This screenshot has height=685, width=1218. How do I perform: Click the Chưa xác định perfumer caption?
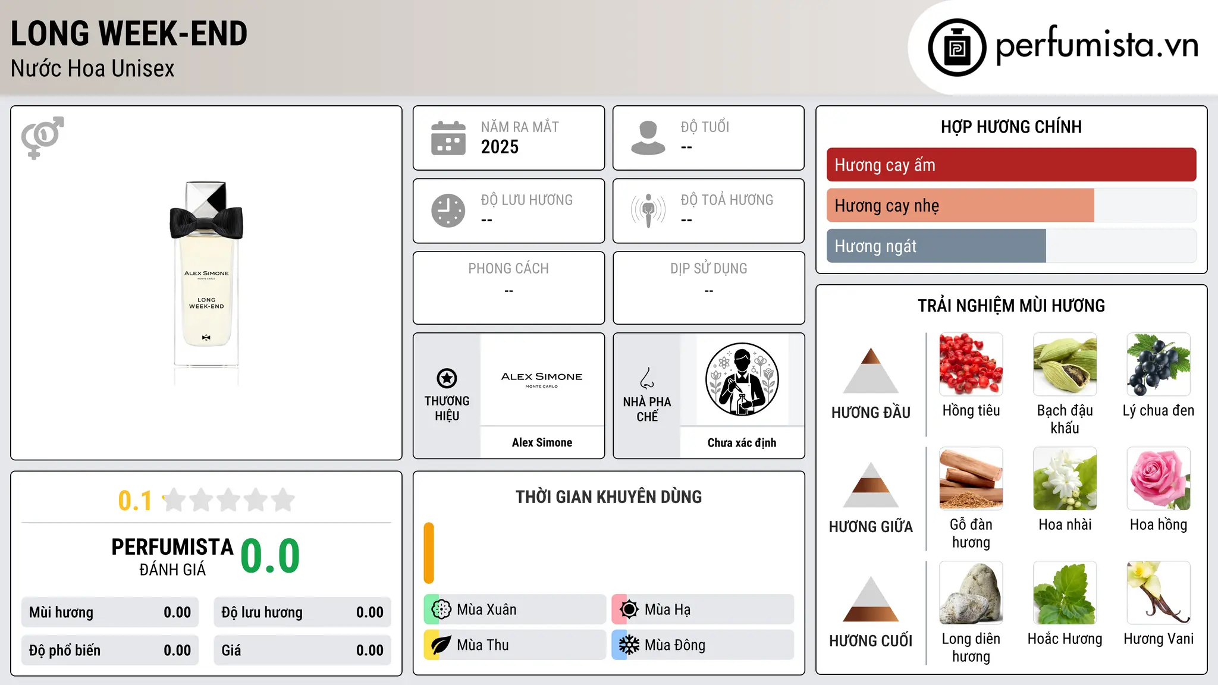pyautogui.click(x=742, y=442)
